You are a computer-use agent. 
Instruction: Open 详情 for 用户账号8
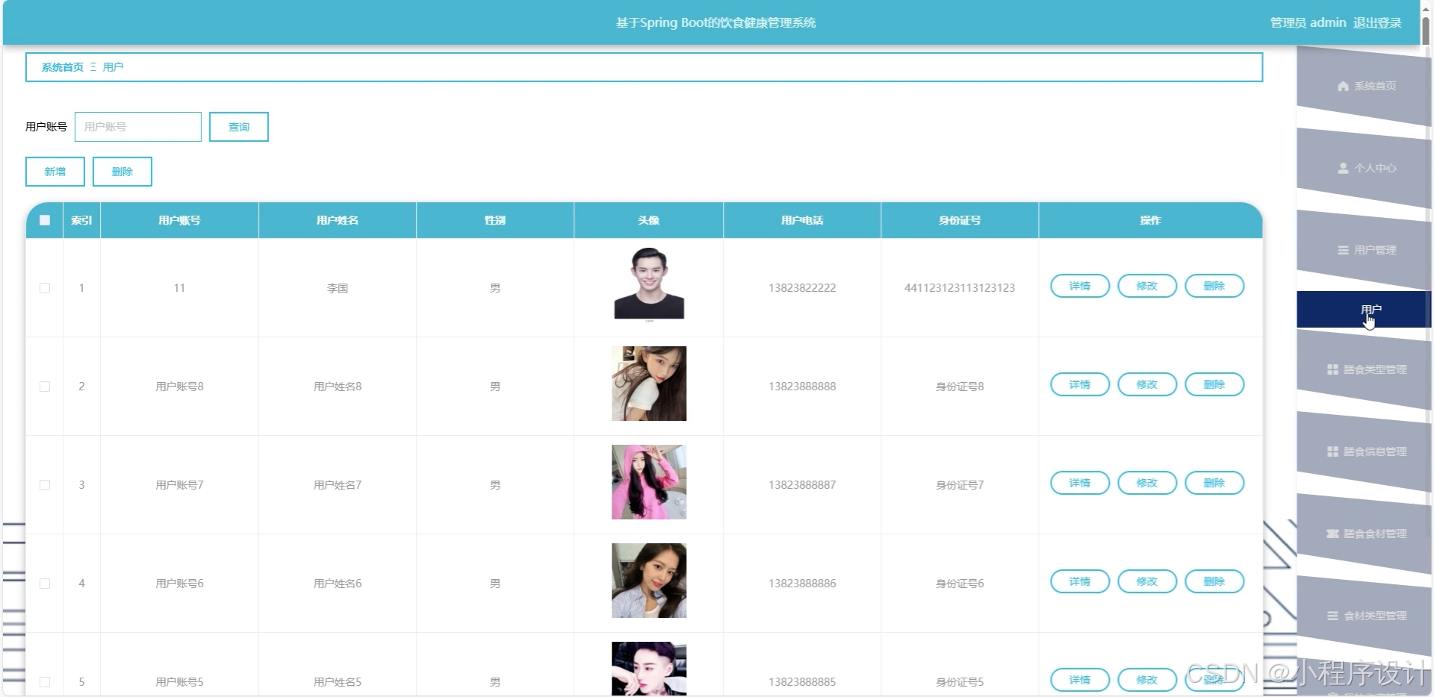pos(1080,384)
